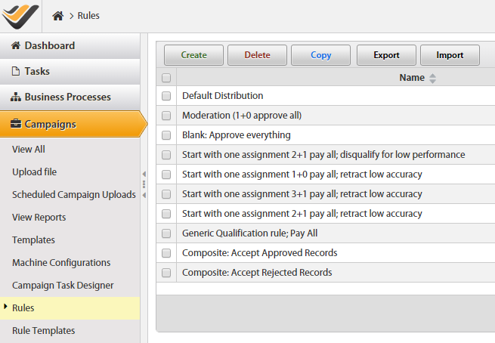This screenshot has width=495, height=343.
Task: Tick the Default Distribution checkbox
Action: (x=166, y=96)
